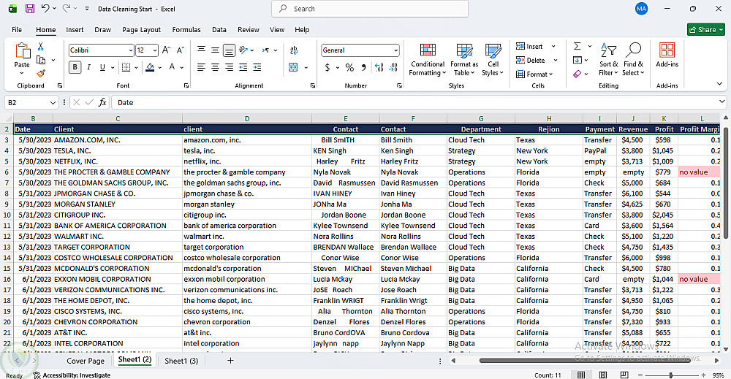Click the Format Painter brush icon
Viewport: 731px width, 379px height.
coord(41,73)
